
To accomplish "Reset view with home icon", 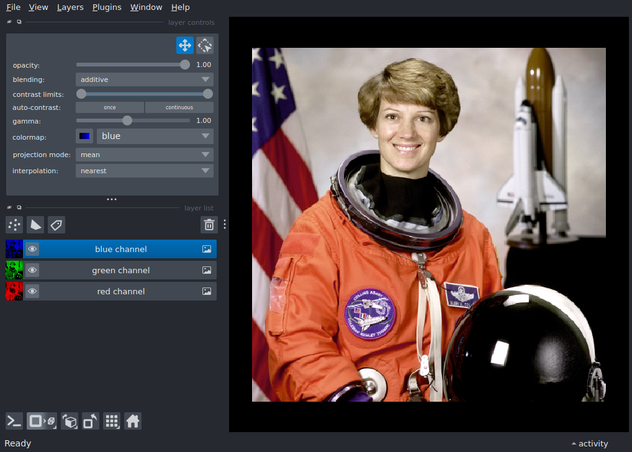I will pos(133,422).
